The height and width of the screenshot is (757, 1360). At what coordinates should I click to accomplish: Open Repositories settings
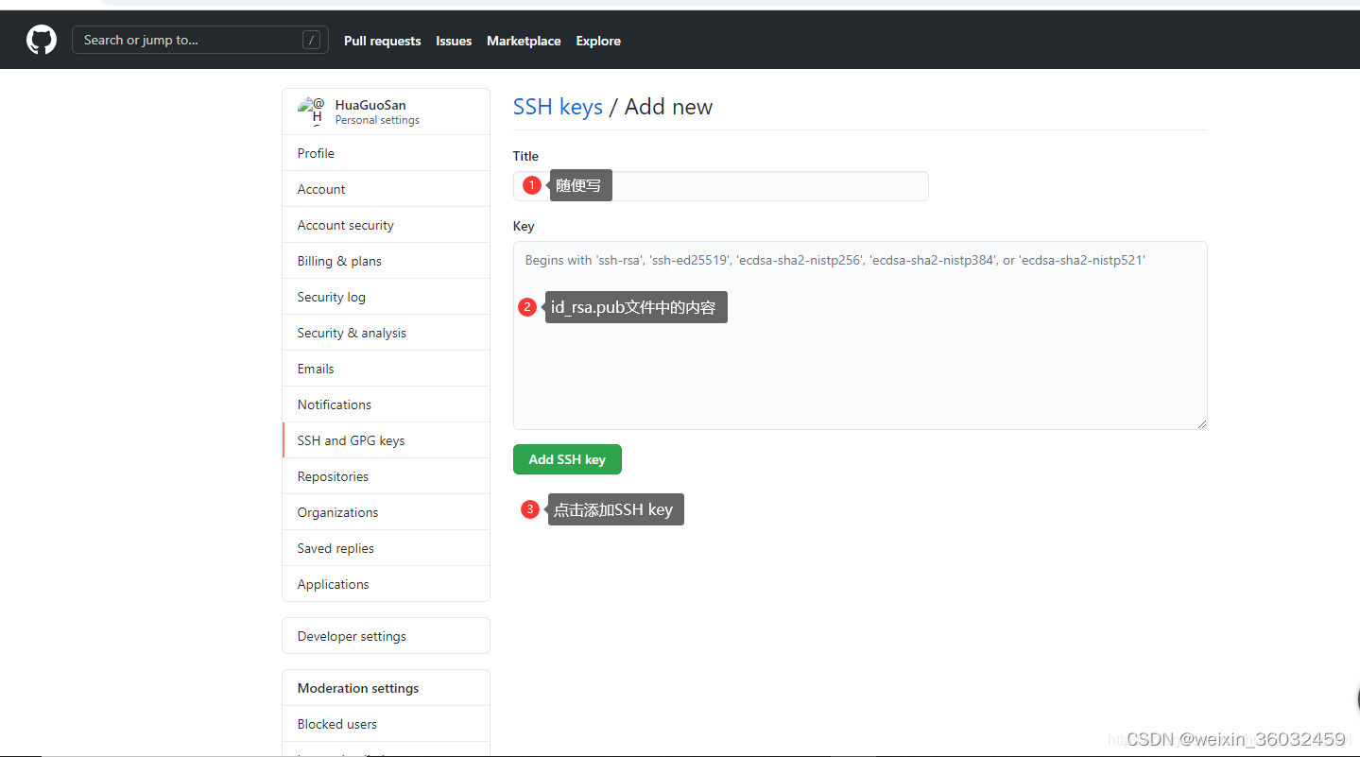386,476
